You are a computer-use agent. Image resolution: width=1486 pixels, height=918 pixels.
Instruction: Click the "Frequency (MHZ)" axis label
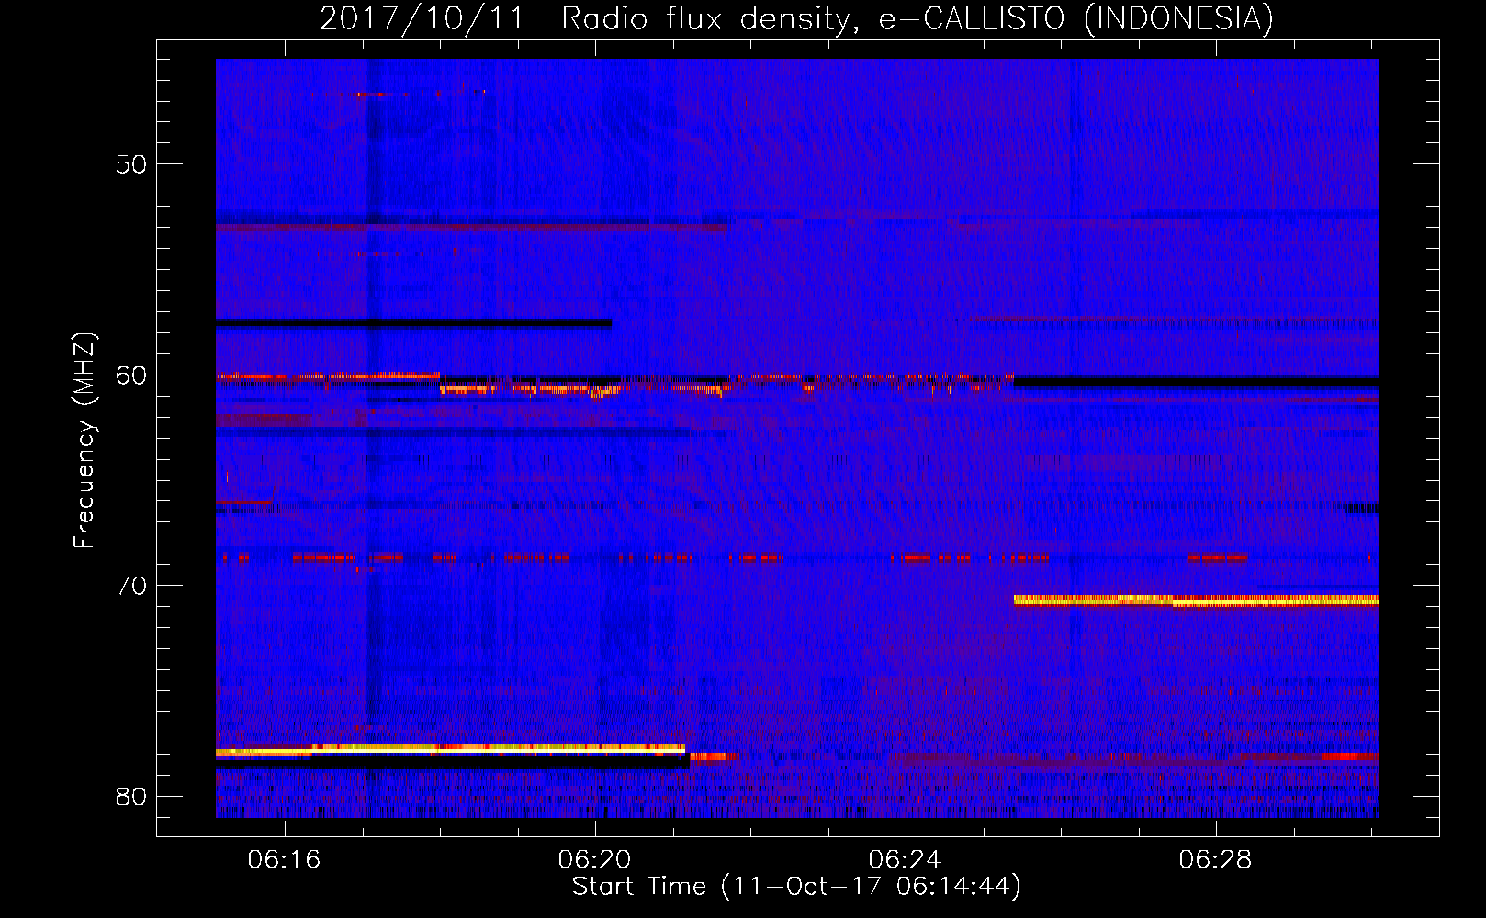(x=84, y=441)
